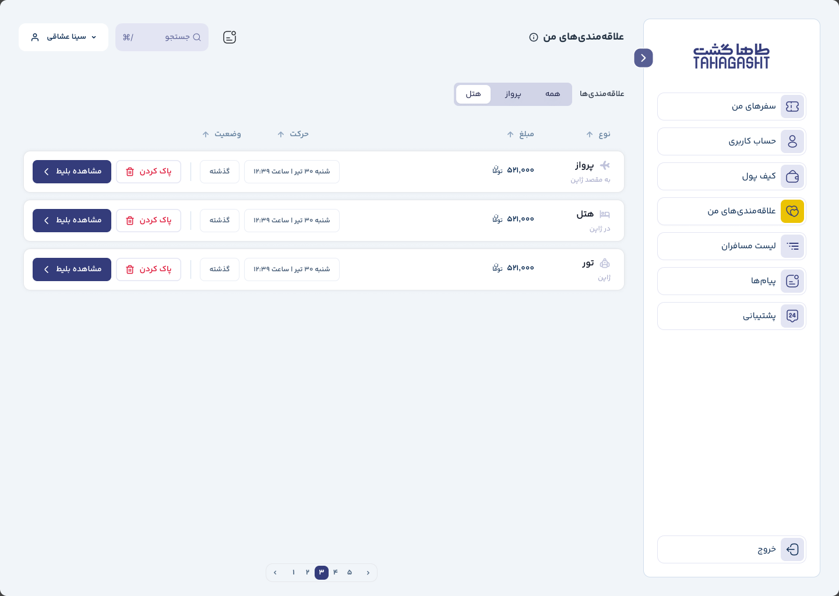Click the wallet icon for کیف پول

pos(792,176)
